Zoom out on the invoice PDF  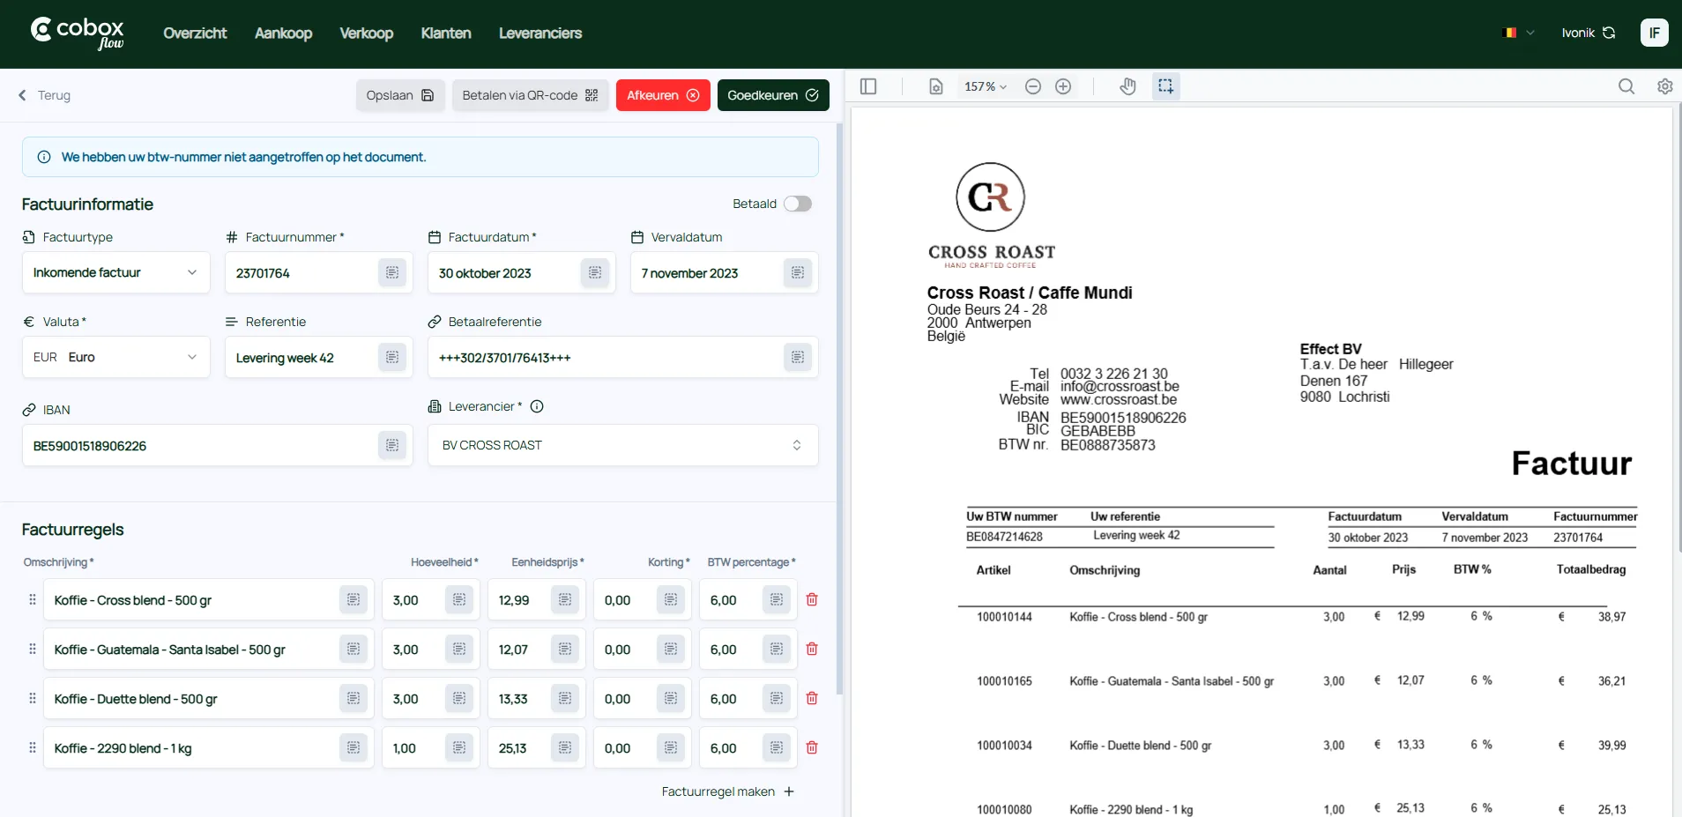[1032, 86]
